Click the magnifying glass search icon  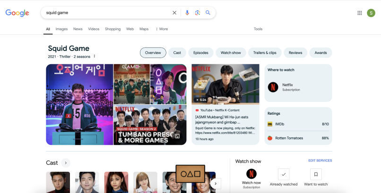point(208,13)
